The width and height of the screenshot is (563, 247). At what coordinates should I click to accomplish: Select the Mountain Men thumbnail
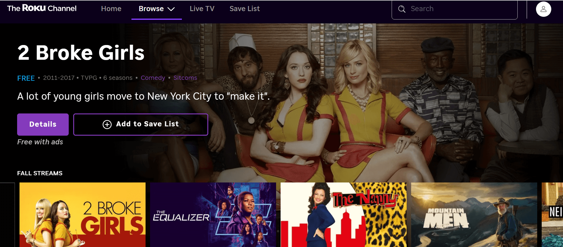(x=474, y=215)
